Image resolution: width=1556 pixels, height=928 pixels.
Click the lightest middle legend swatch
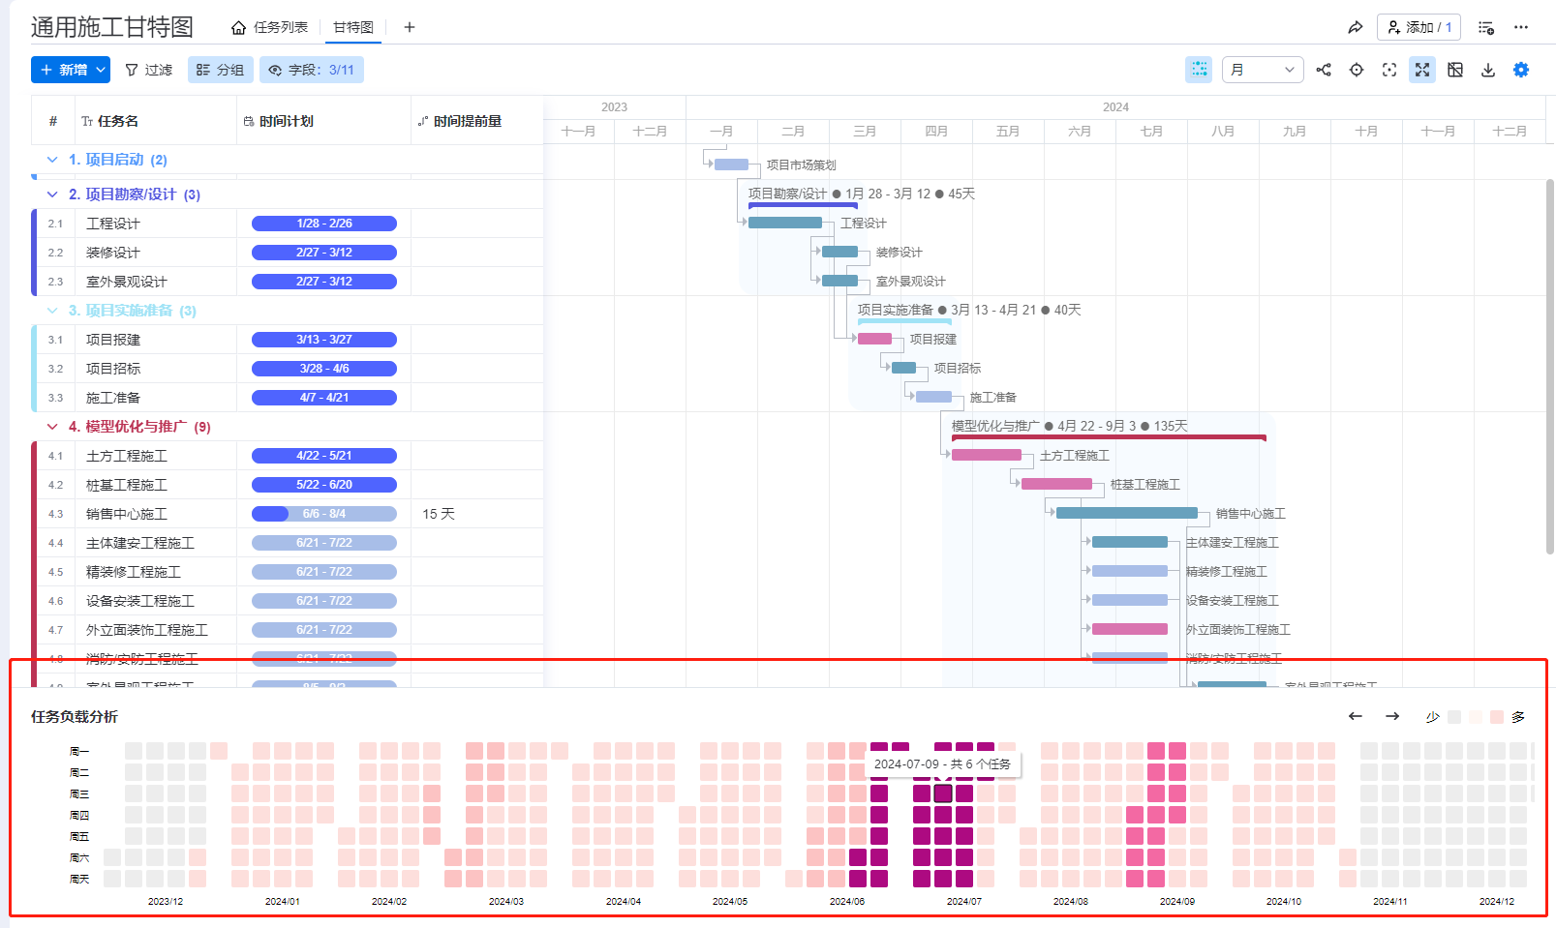pyautogui.click(x=1476, y=717)
